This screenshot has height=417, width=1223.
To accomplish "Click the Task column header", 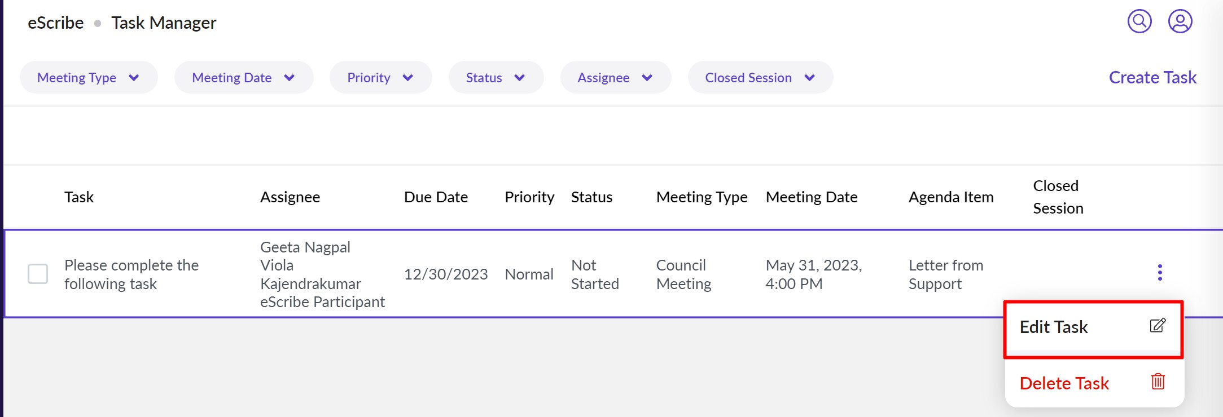I will tap(79, 197).
